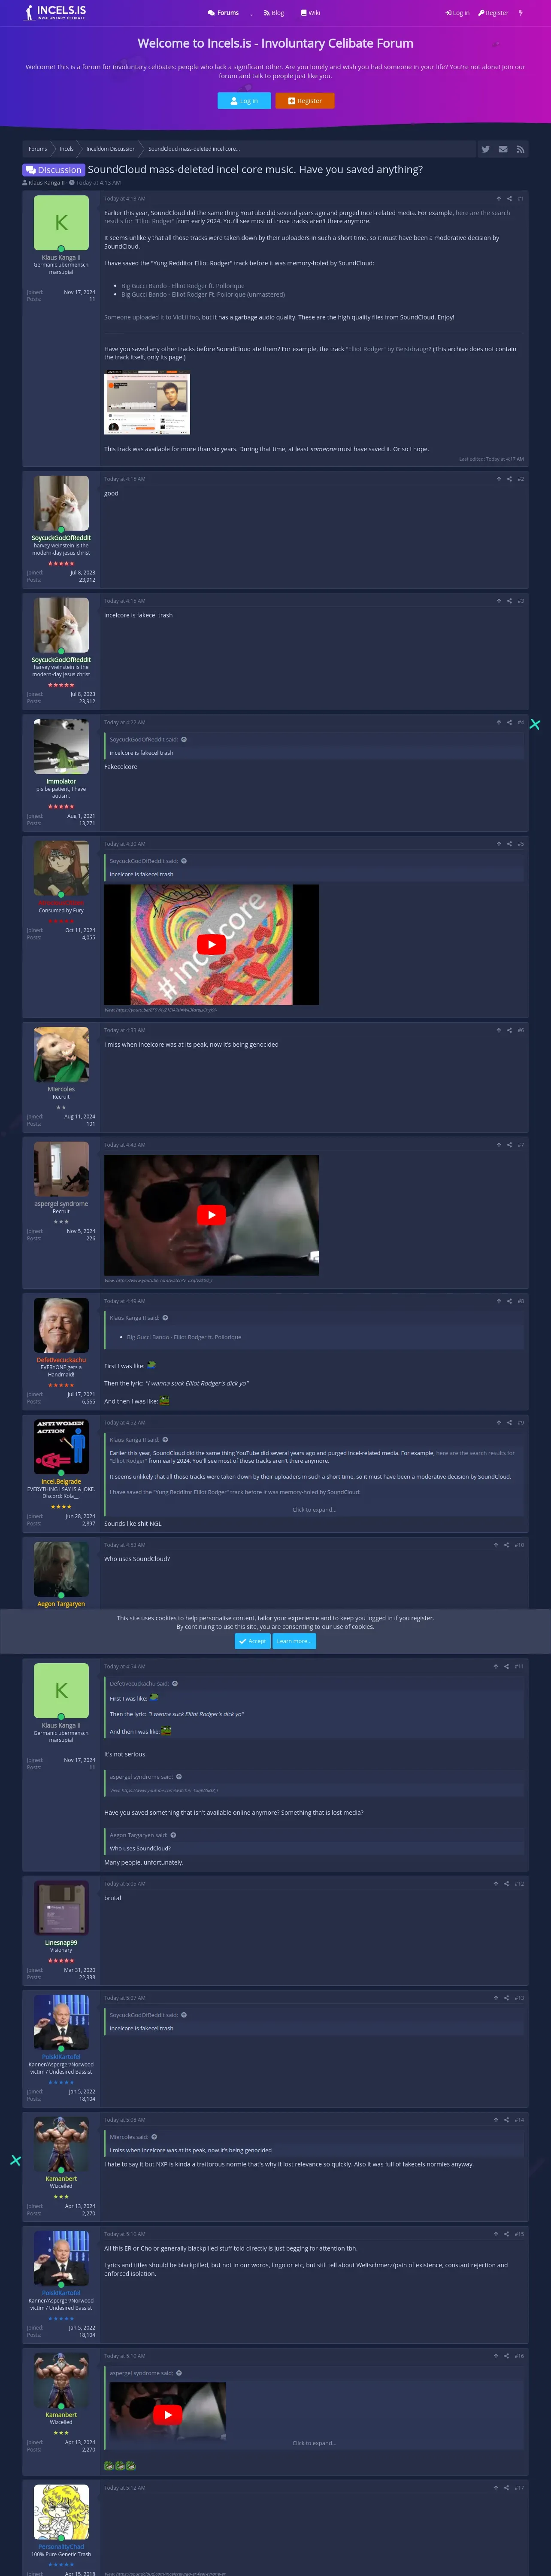Click jump arrow beside 'Miercoles said:' in post #14
This screenshot has height=2576, width=551.
(x=154, y=2137)
